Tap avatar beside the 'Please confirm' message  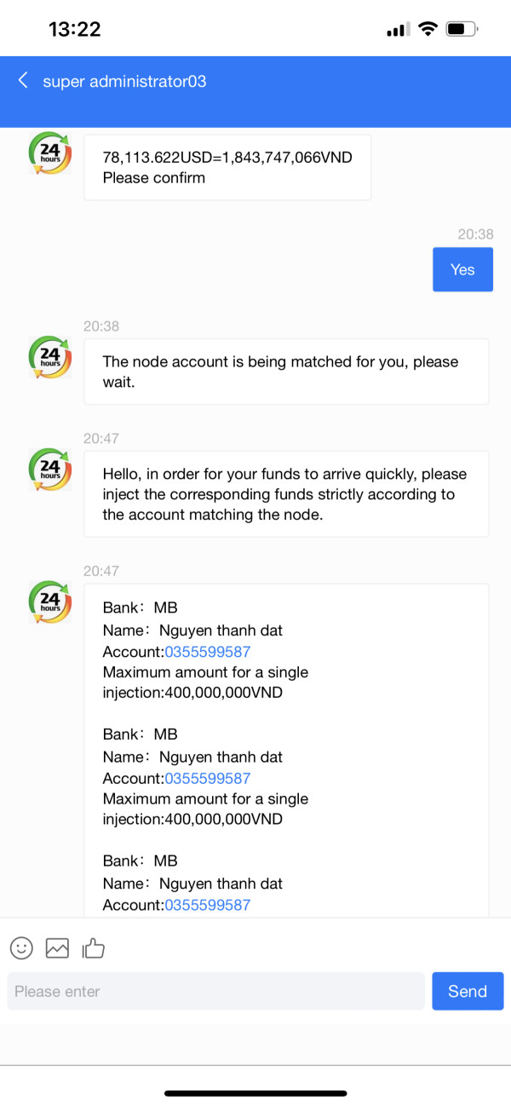click(50, 154)
